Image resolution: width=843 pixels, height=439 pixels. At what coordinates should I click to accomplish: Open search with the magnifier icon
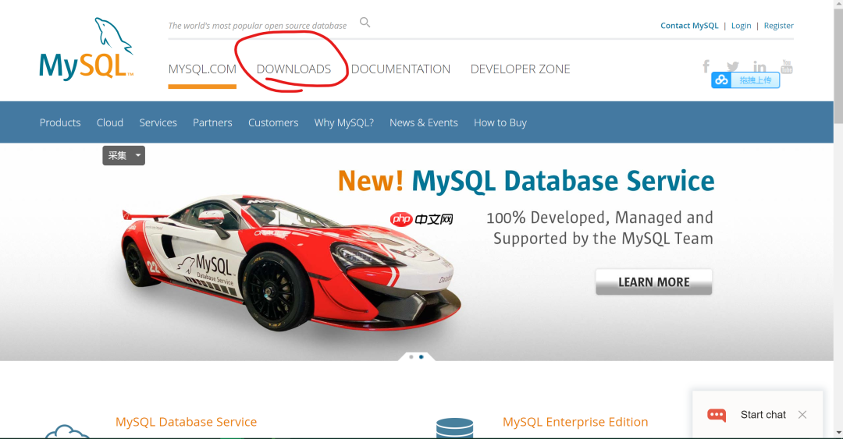click(365, 23)
